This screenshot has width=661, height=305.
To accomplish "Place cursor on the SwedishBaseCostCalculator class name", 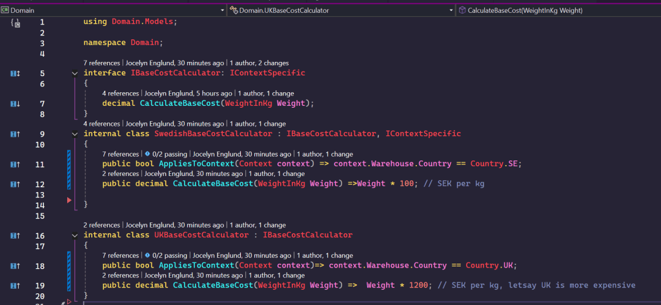I will click(204, 134).
